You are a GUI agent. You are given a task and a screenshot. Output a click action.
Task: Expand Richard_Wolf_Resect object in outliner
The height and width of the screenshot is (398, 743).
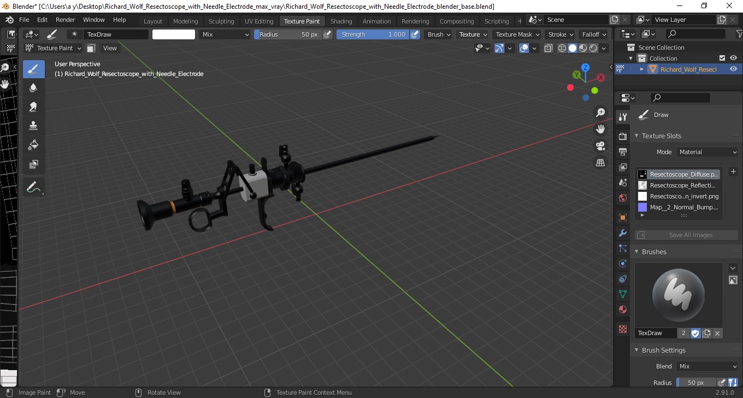click(x=642, y=69)
